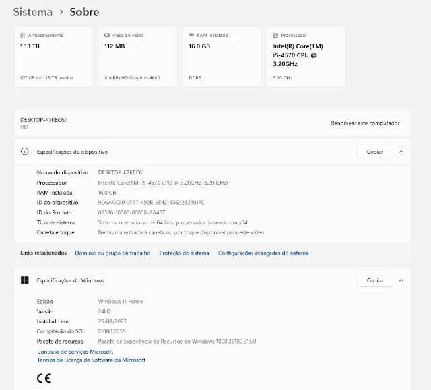Open Configurações avançadas do sistema link
The image size is (431, 390).
pos(263,253)
